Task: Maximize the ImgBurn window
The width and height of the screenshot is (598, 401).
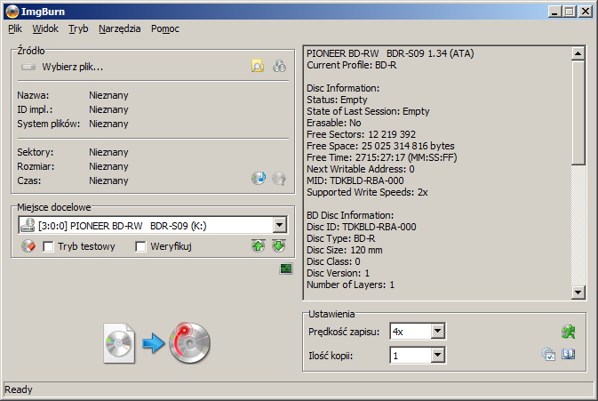Action: [x=570, y=12]
